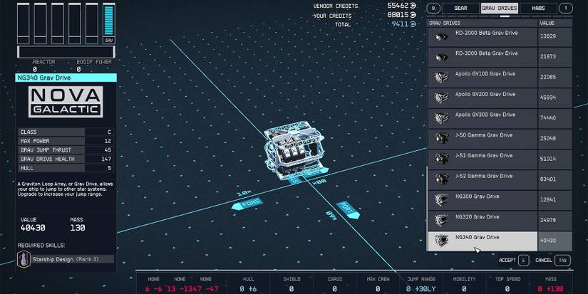Open the Habs tab
This screenshot has height=294, width=588.
(x=539, y=9)
